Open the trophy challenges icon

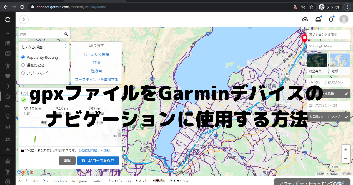point(8,172)
